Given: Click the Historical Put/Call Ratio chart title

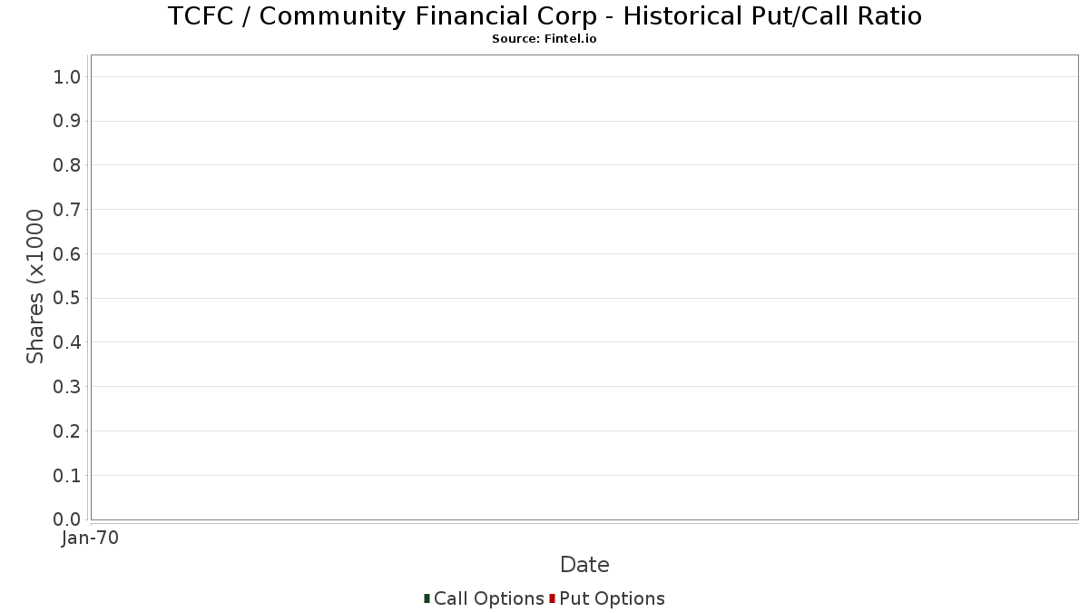Looking at the screenshot, I should [544, 16].
